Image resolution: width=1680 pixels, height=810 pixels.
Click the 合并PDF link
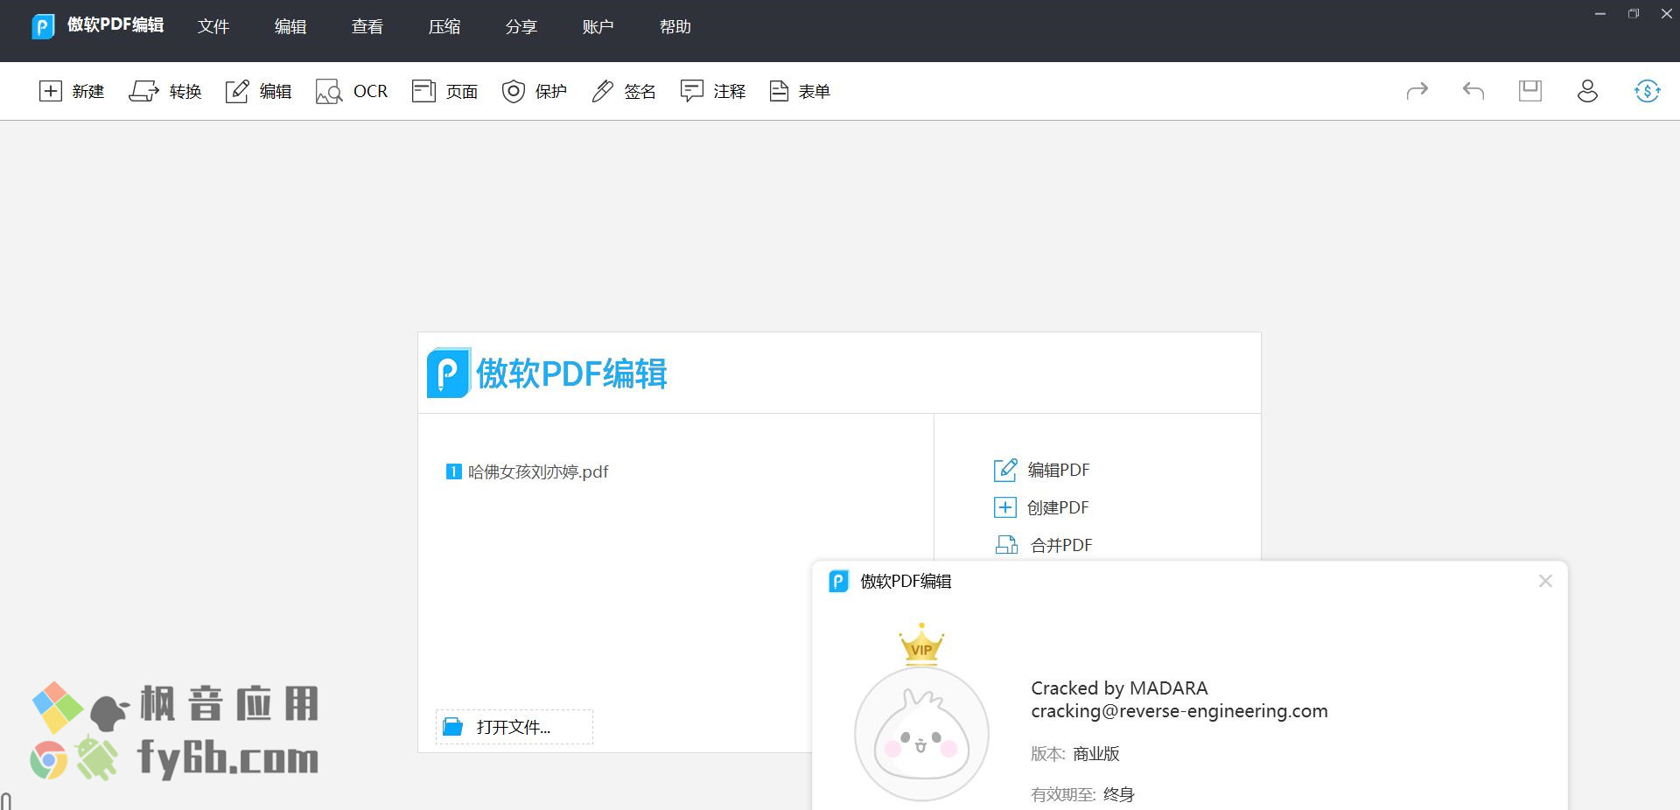[x=1061, y=545]
